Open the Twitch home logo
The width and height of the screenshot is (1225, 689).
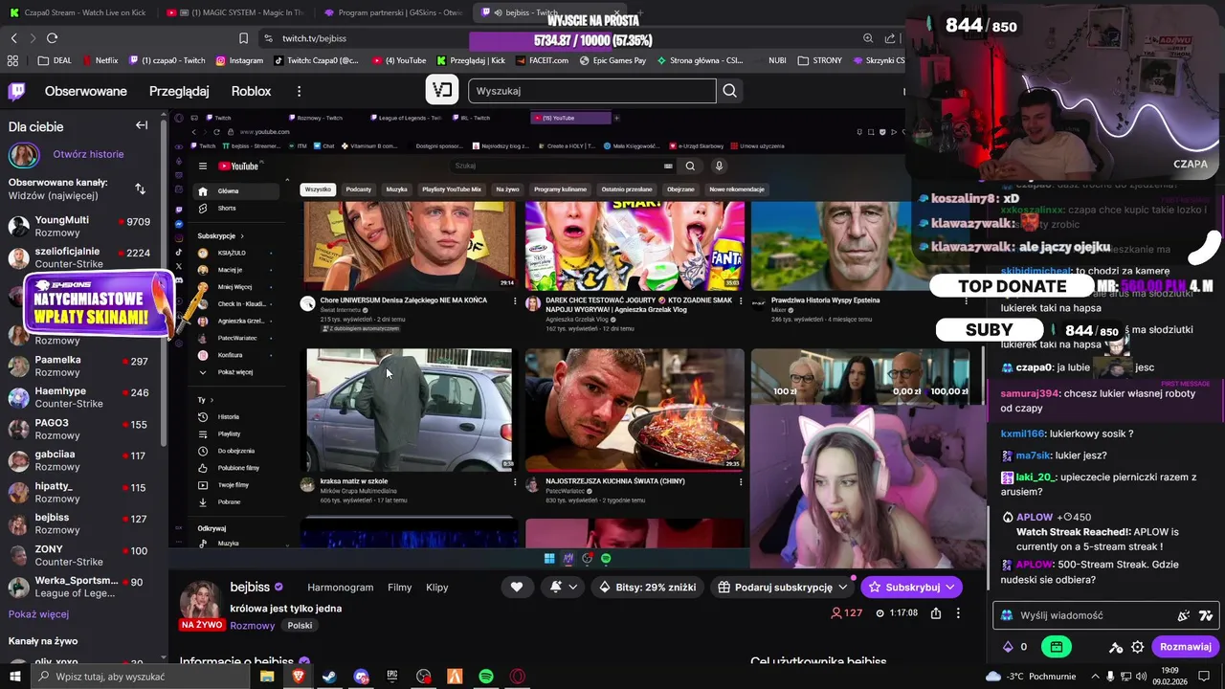(16, 91)
